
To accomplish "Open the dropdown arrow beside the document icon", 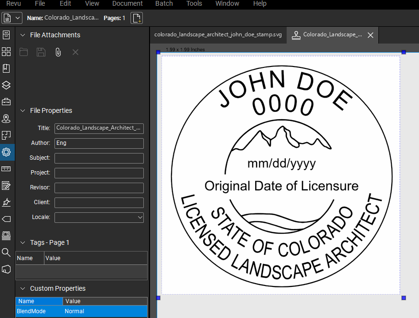I will tap(18, 18).
